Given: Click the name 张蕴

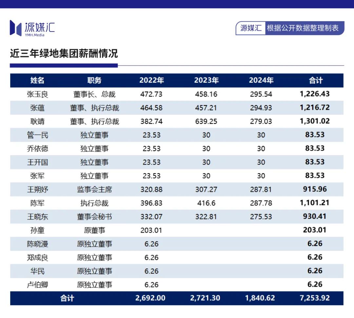Looking at the screenshot, I should (x=37, y=108).
